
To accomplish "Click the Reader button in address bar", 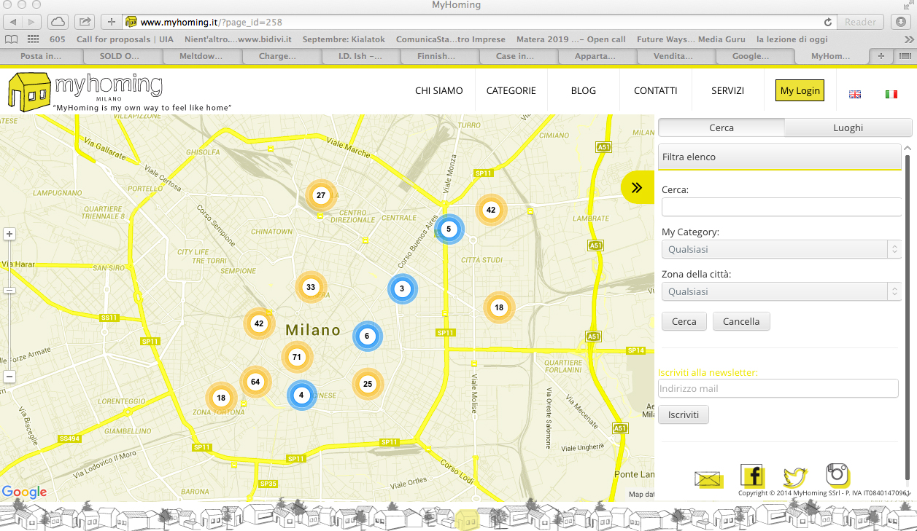I will pyautogui.click(x=860, y=22).
